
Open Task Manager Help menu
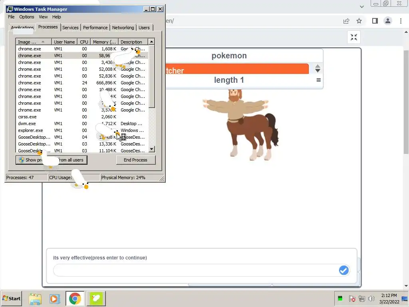[57, 17]
